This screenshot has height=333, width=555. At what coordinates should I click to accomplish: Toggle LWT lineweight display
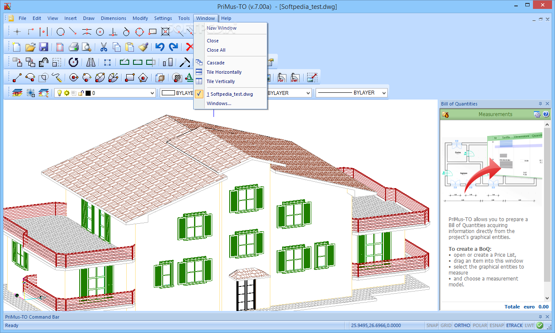[529, 325]
